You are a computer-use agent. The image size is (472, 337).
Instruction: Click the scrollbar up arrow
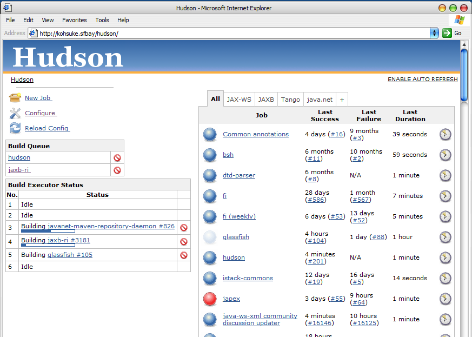click(464, 44)
